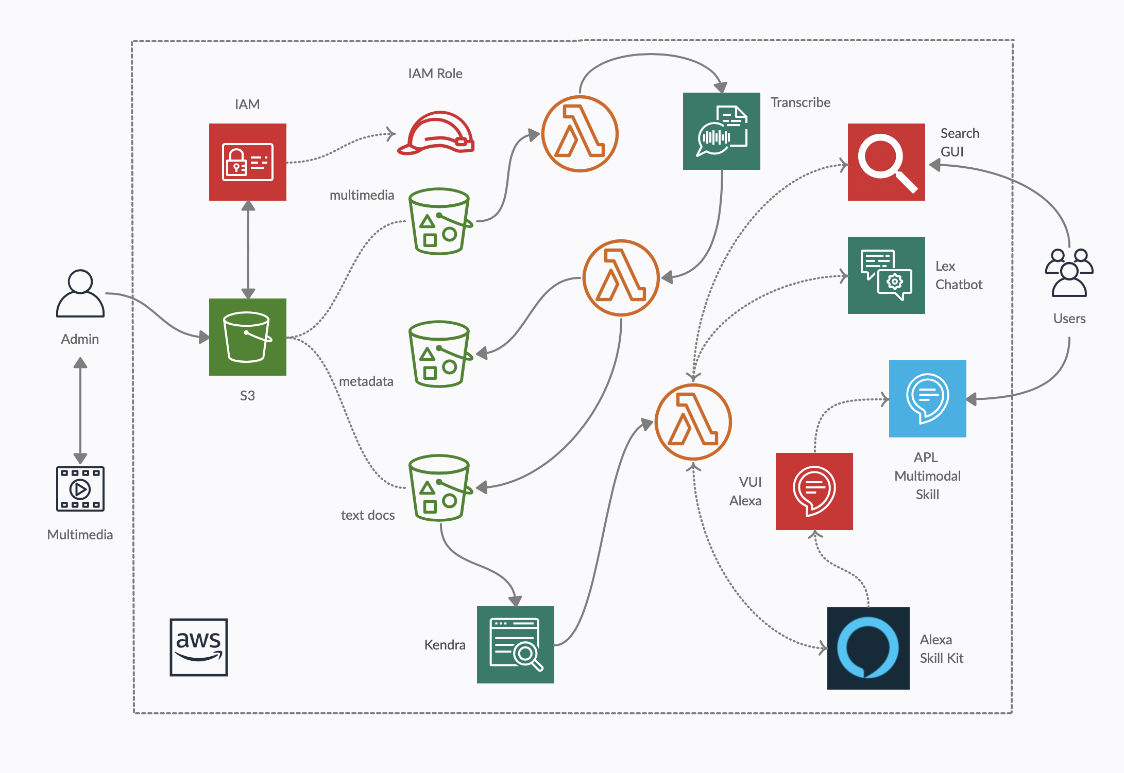Viewport: 1124px width, 773px height.
Task: Click the AWS logo
Action: tap(199, 647)
